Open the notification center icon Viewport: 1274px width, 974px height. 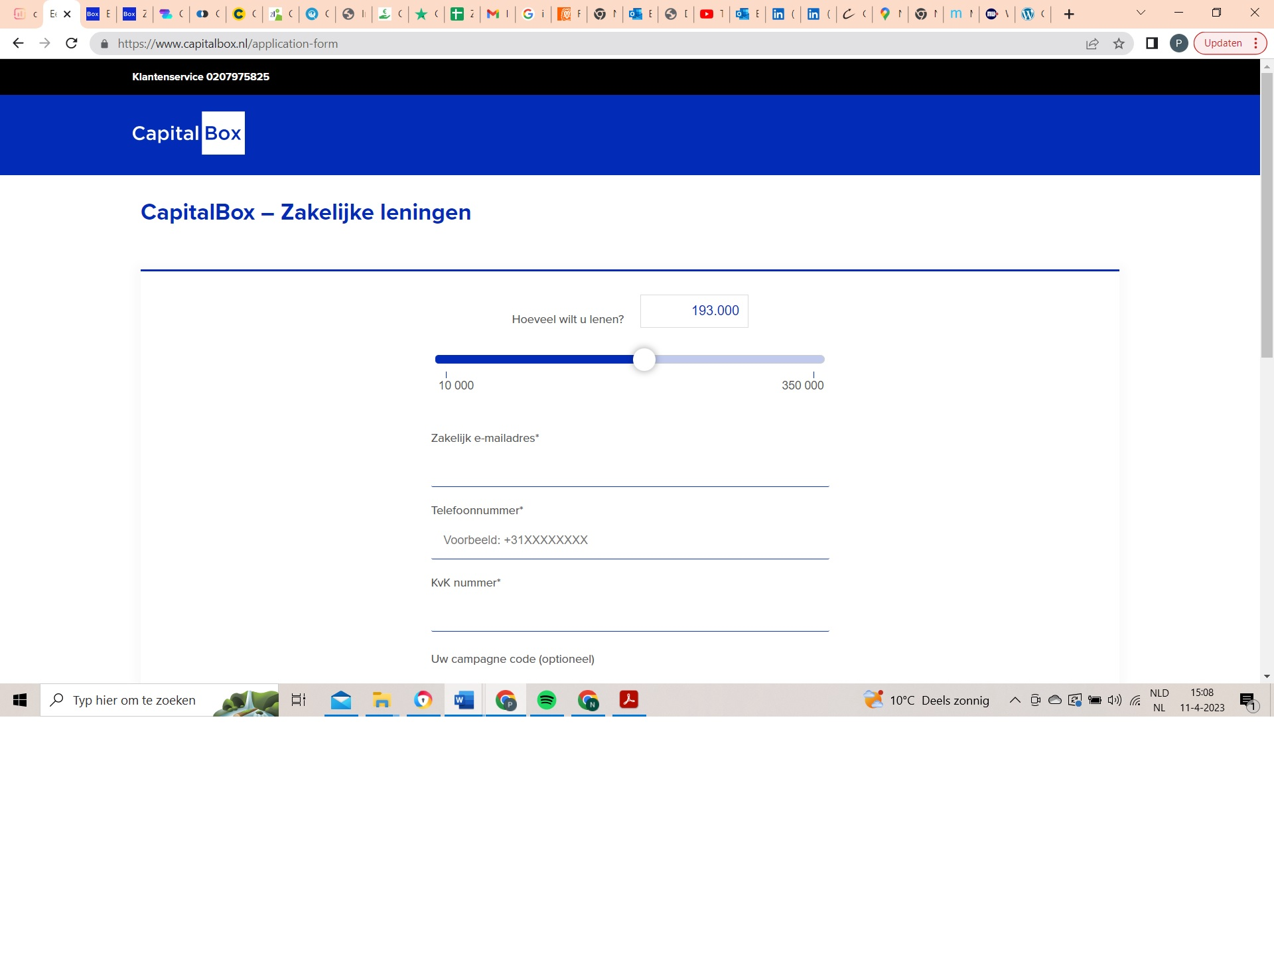(x=1247, y=701)
